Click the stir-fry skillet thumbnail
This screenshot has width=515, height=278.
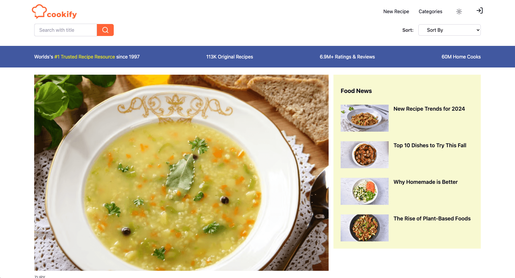(x=365, y=228)
